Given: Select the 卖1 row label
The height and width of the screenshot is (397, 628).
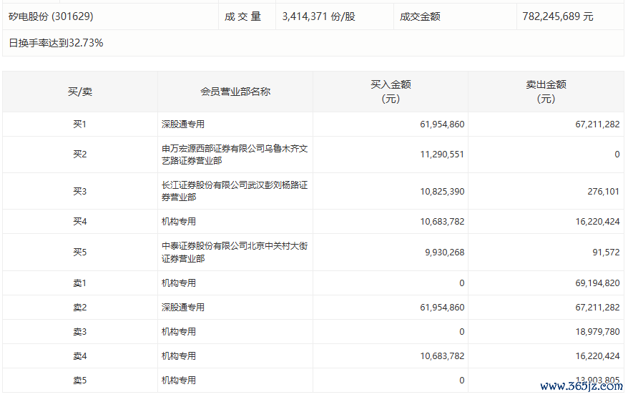Looking at the screenshot, I should (x=79, y=283).
